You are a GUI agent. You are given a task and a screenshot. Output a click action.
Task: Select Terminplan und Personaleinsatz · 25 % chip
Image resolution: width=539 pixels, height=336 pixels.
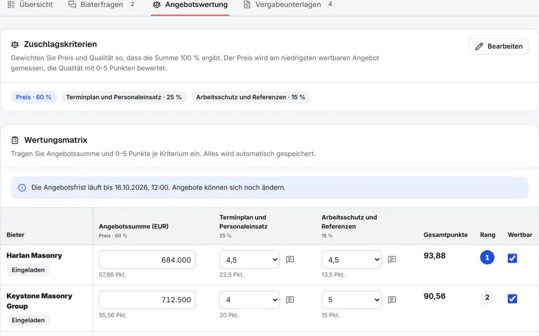click(x=124, y=97)
